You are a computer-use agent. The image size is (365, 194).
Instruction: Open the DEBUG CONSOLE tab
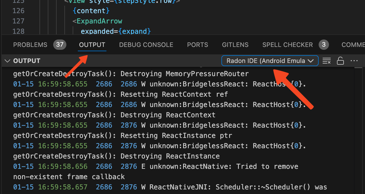pos(146,45)
